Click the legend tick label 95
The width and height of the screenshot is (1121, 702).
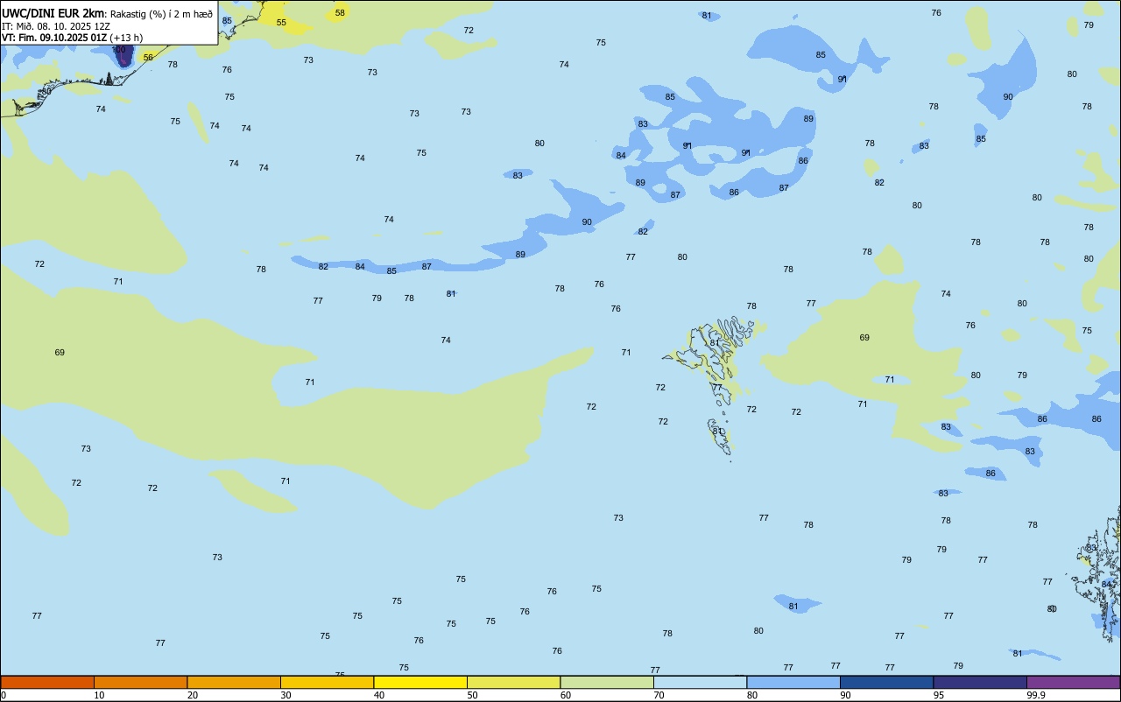pos(939,695)
